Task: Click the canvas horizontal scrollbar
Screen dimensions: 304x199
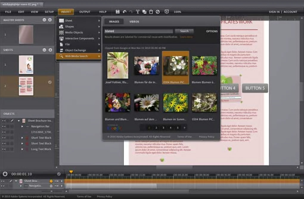Action: [x=174, y=167]
